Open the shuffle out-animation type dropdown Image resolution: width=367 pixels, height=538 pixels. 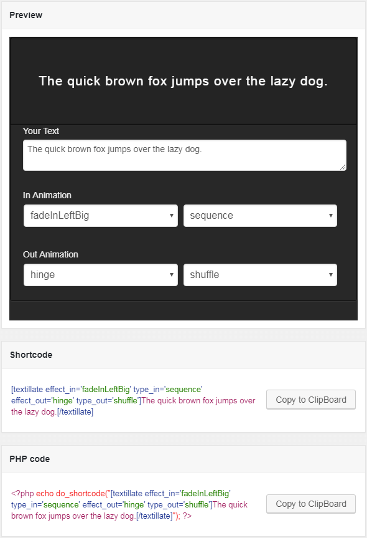260,274
